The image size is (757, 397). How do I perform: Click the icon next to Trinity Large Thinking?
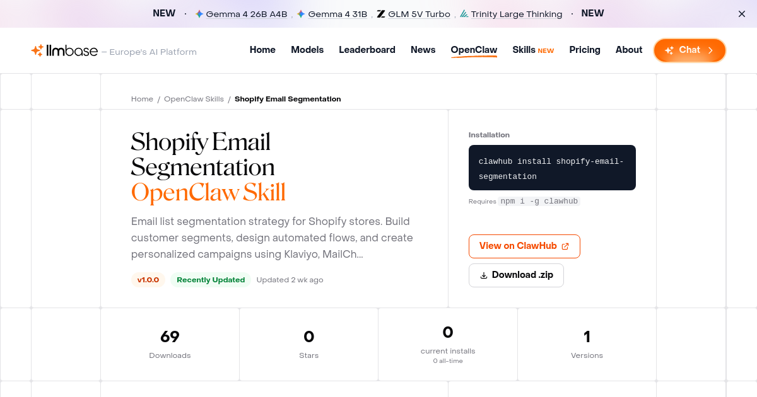pos(463,13)
